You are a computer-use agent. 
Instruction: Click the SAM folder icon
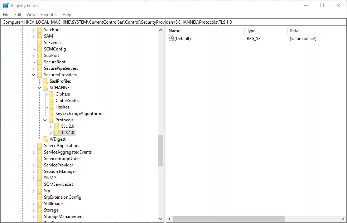pyautogui.click(x=39, y=36)
